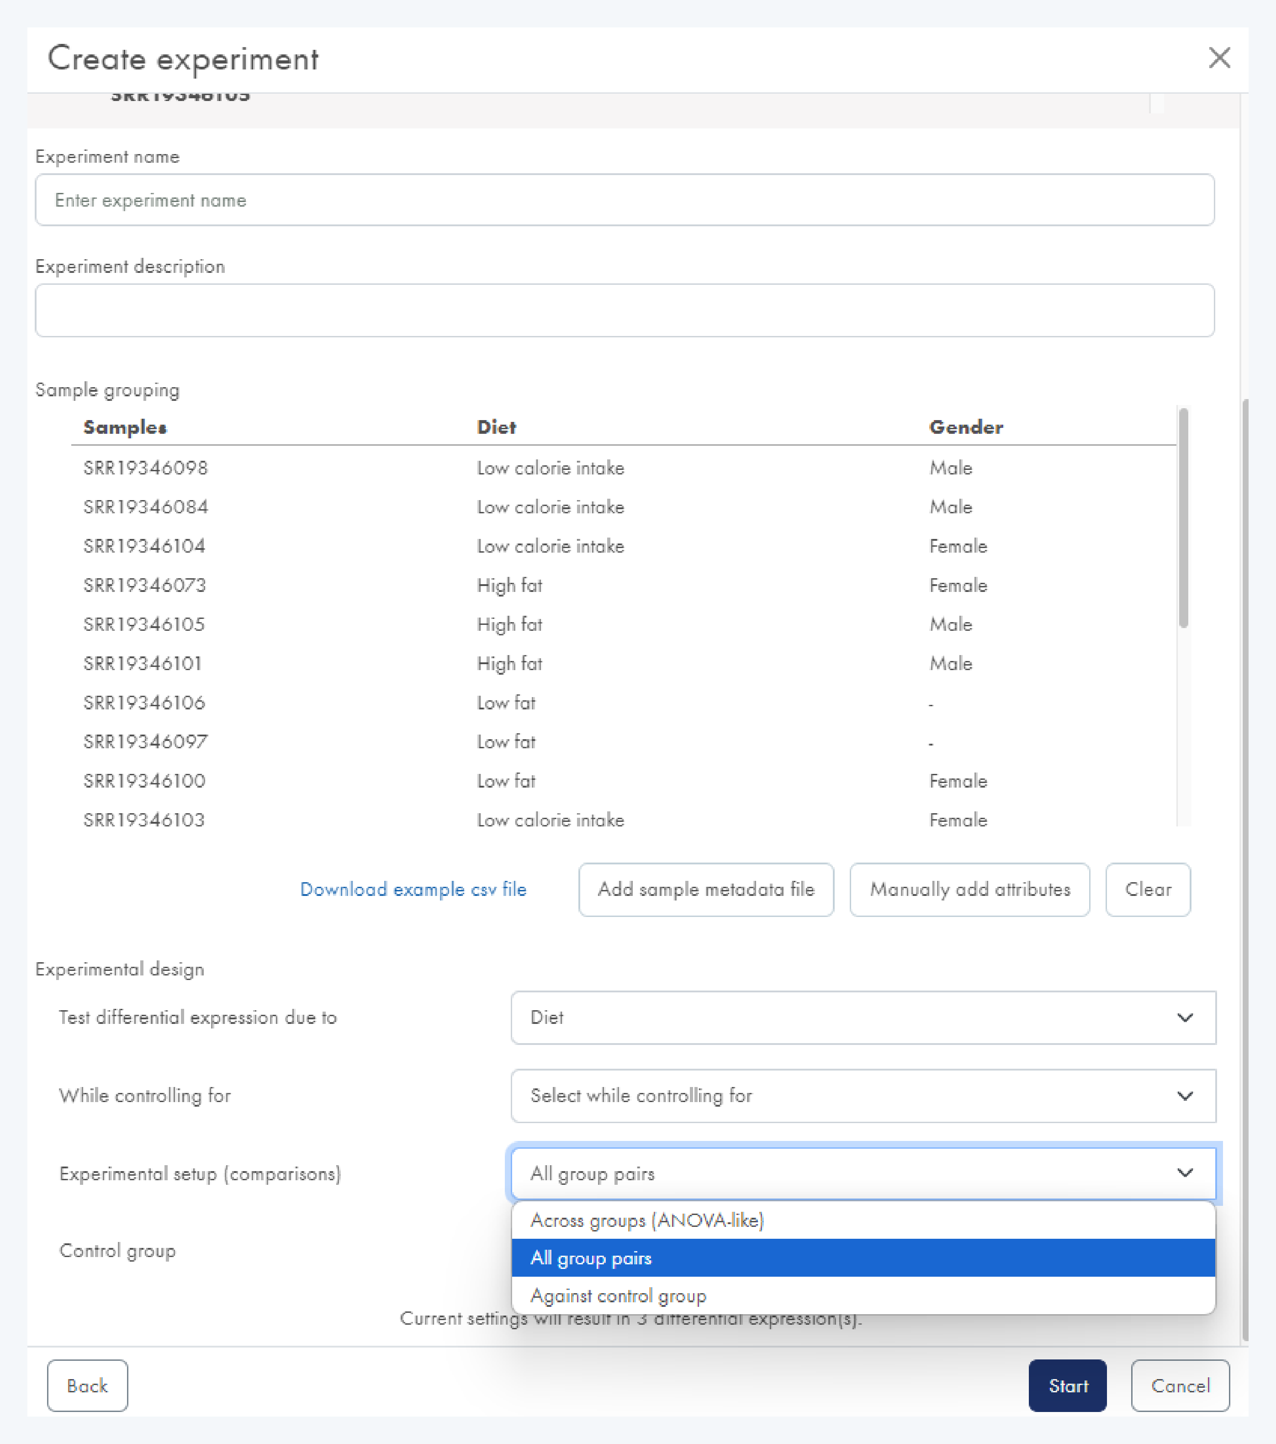Choose Across groups (ANOVA-like) option

pos(647,1221)
